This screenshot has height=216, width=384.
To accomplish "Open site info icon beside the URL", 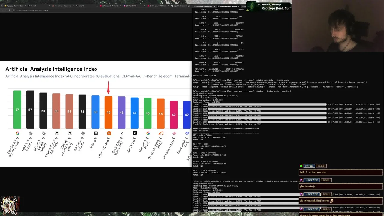I will [13, 10].
